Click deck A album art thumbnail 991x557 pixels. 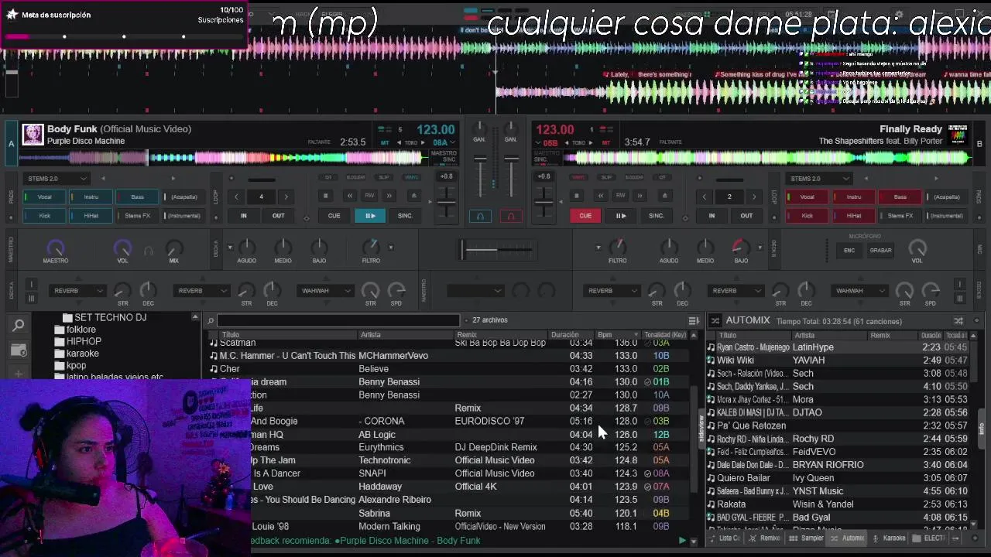tap(33, 135)
